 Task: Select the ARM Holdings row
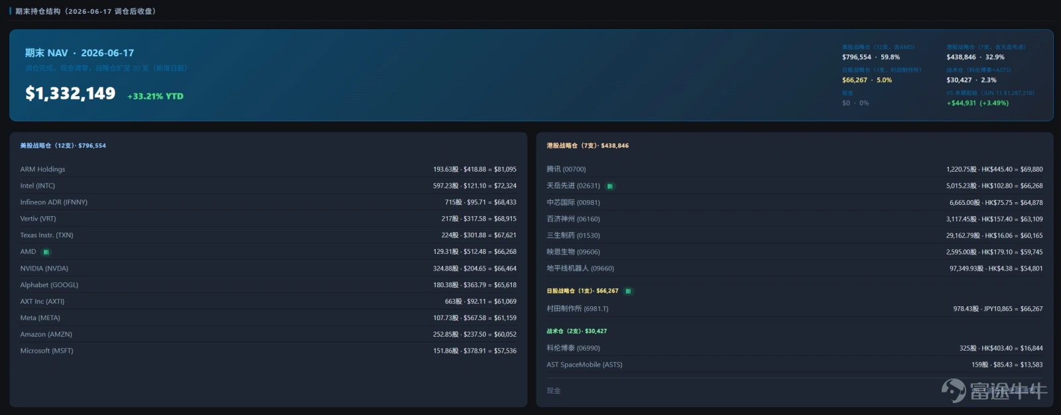(268, 169)
